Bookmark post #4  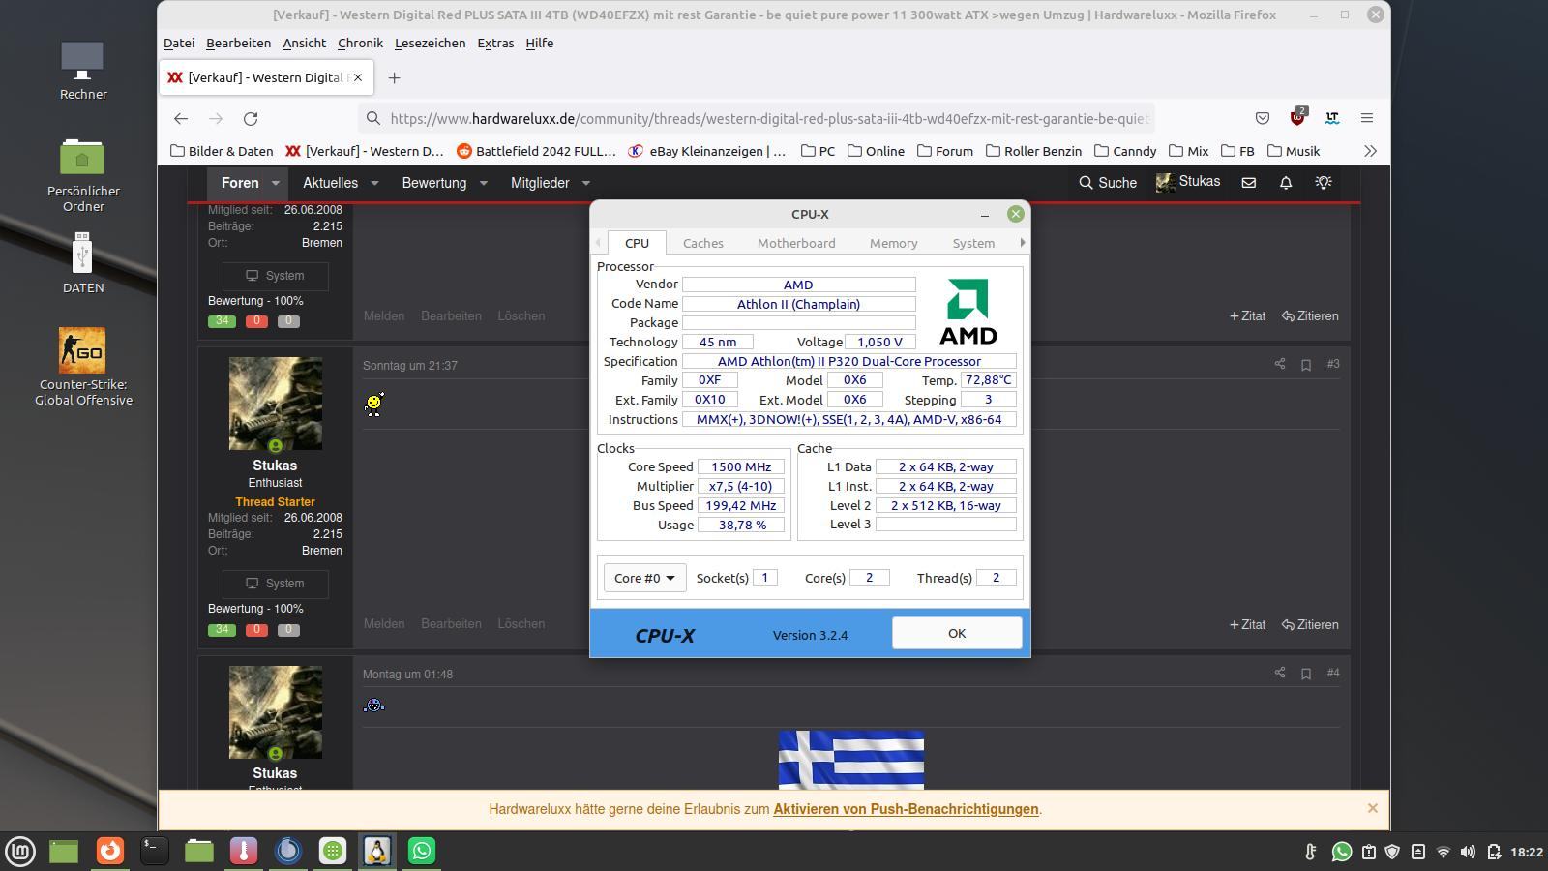coord(1306,674)
